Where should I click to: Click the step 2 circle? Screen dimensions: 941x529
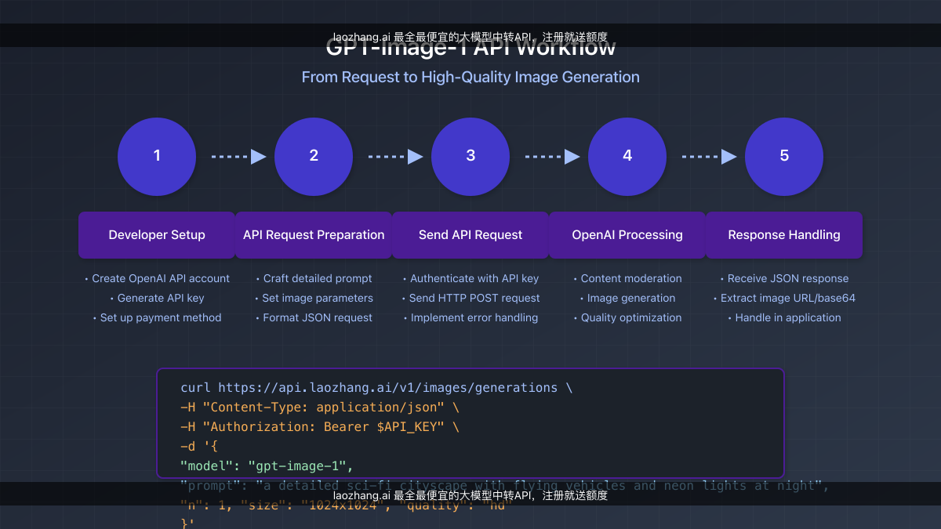point(314,157)
